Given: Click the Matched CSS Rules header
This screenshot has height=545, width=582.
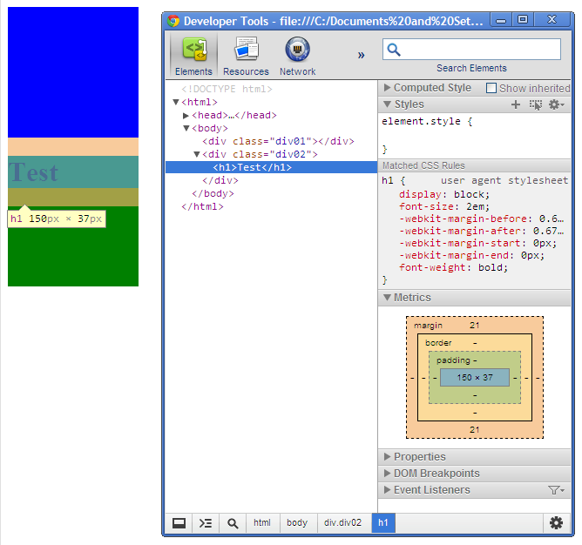Looking at the screenshot, I should pos(474,165).
